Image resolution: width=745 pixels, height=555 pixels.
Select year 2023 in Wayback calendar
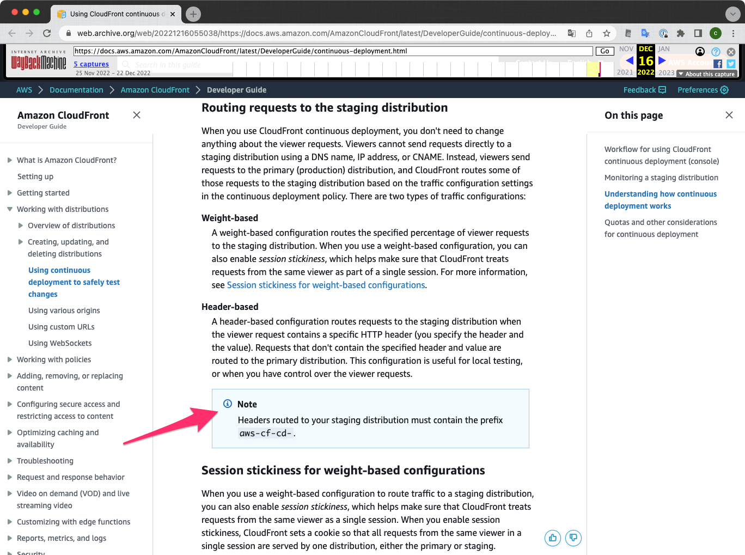pos(667,72)
